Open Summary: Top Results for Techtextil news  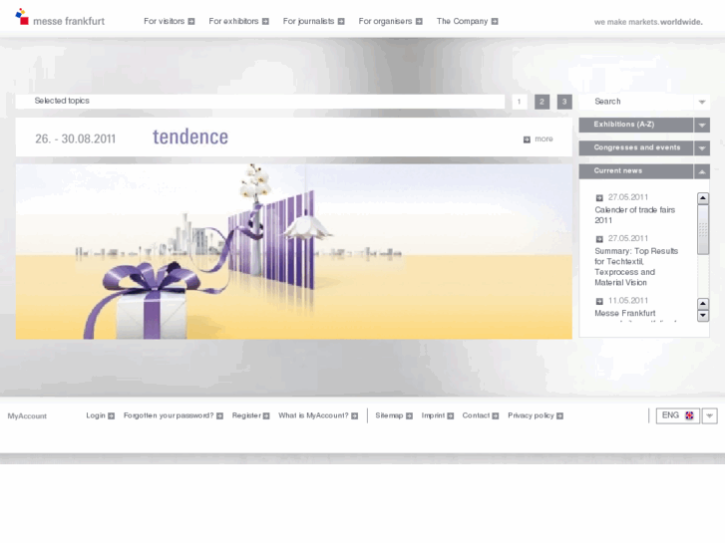[x=636, y=267]
